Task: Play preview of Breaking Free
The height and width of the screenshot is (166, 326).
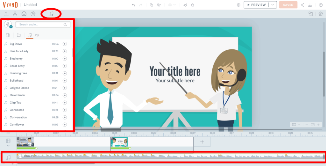Action: [65, 73]
